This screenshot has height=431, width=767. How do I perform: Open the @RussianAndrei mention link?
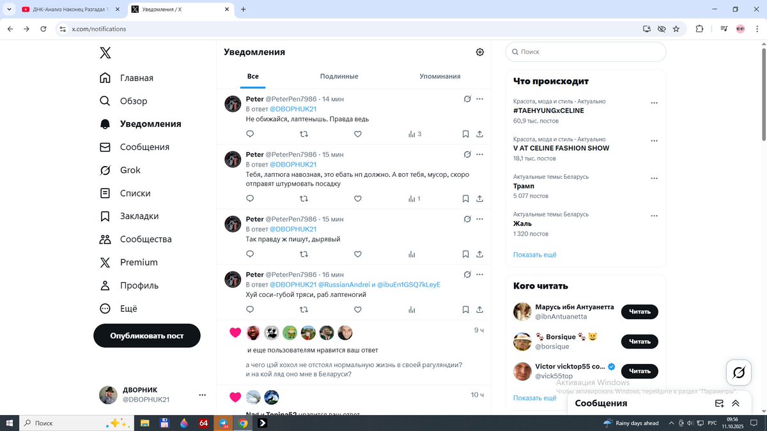(343, 285)
